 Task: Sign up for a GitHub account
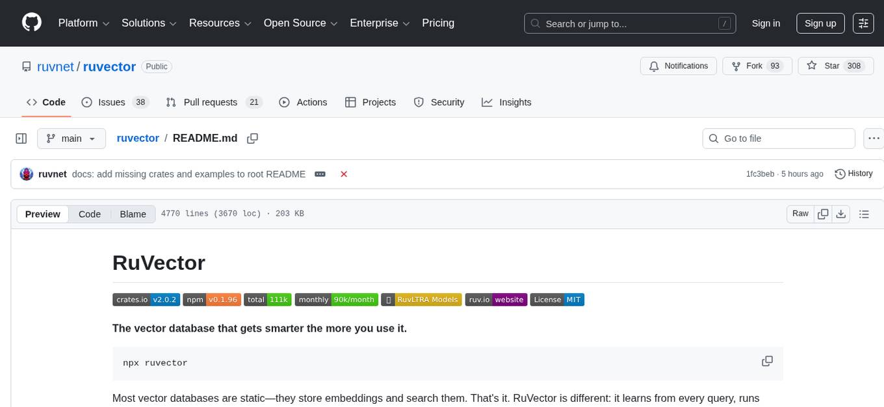(820, 23)
